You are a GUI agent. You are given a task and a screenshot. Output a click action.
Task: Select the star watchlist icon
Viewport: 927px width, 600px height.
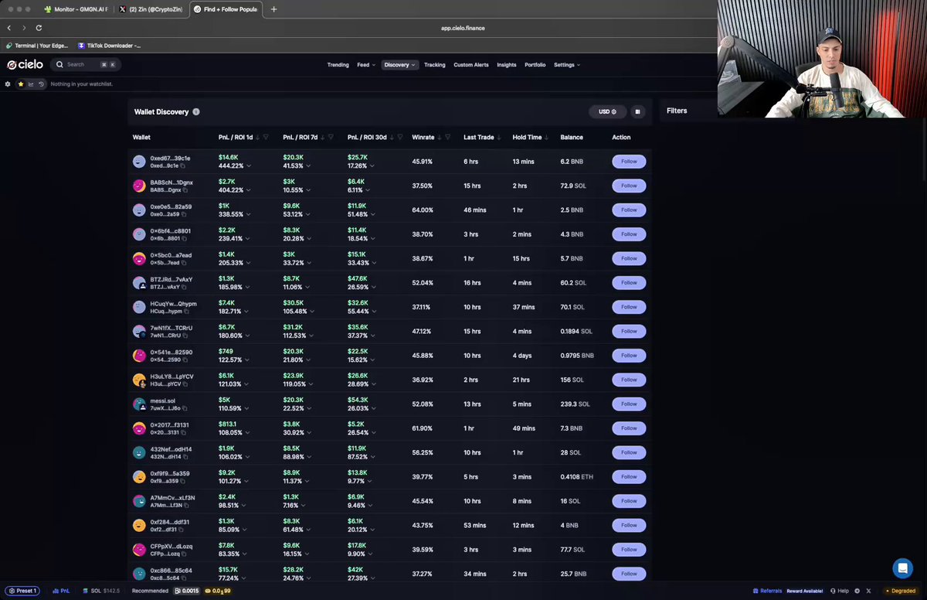point(21,84)
